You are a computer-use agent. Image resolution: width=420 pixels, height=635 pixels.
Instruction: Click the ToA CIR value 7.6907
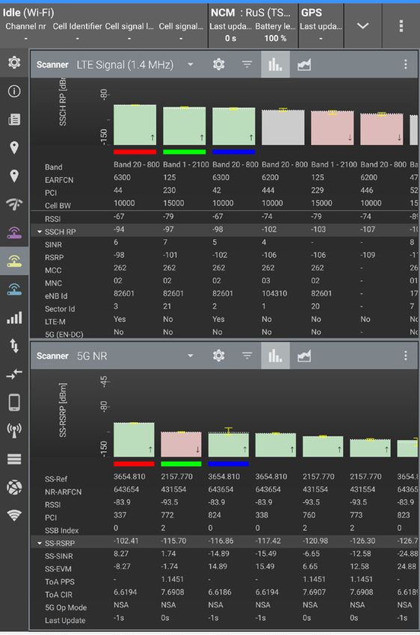tap(314, 592)
